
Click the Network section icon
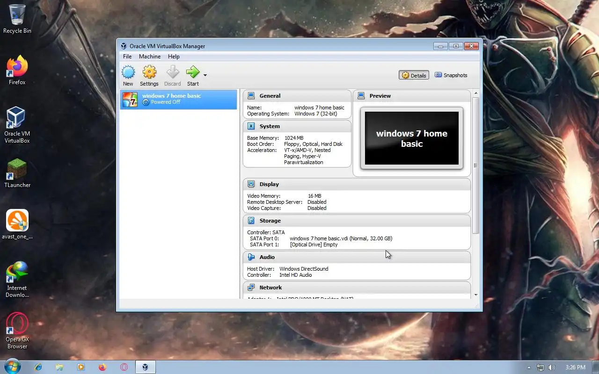tap(251, 288)
